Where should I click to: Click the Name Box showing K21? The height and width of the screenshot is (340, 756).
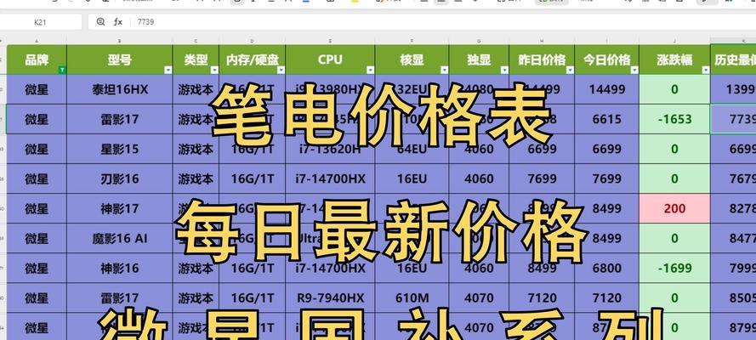[41, 21]
